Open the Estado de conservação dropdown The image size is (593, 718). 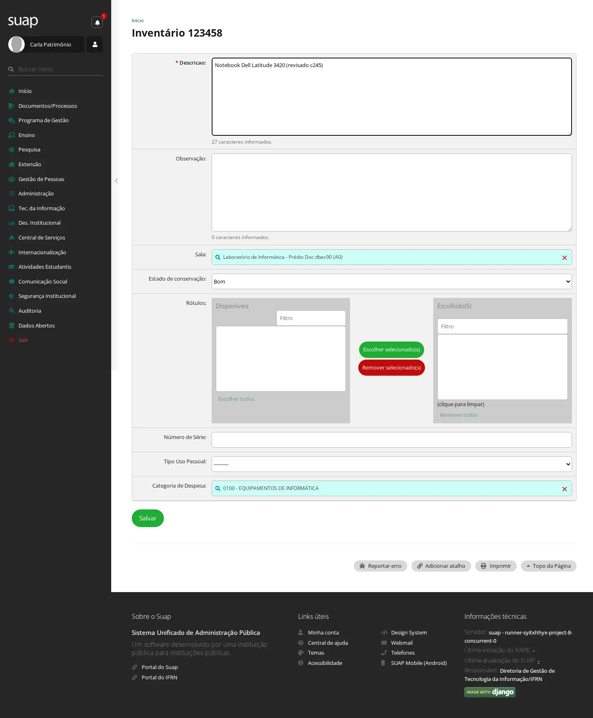pos(392,281)
